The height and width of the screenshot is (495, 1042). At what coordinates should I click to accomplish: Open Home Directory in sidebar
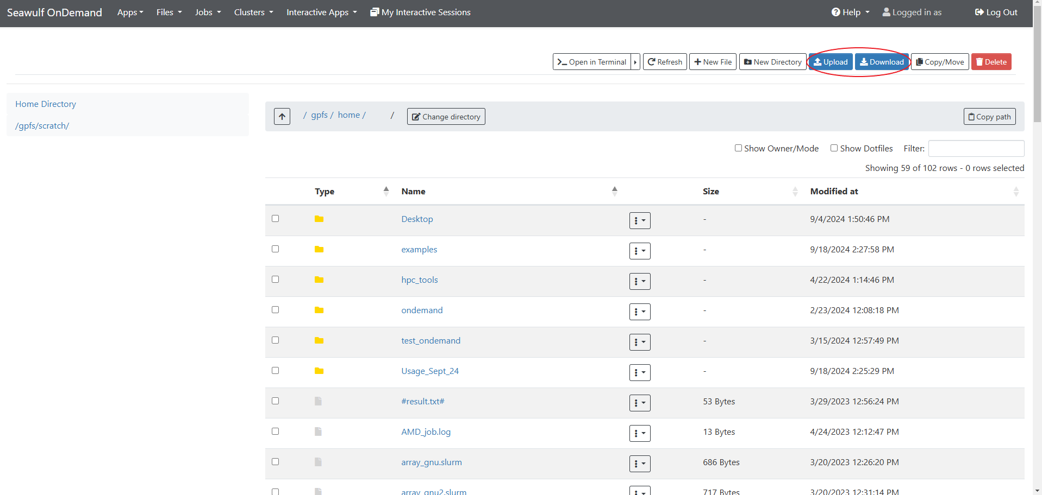pyautogui.click(x=46, y=104)
